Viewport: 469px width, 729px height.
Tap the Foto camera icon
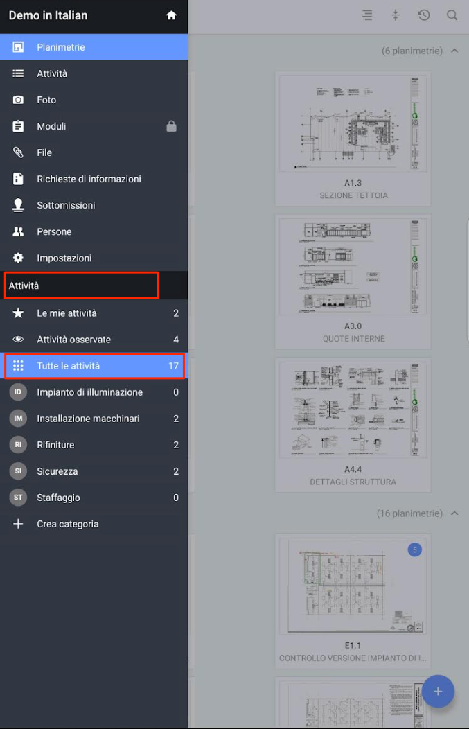pyautogui.click(x=19, y=100)
